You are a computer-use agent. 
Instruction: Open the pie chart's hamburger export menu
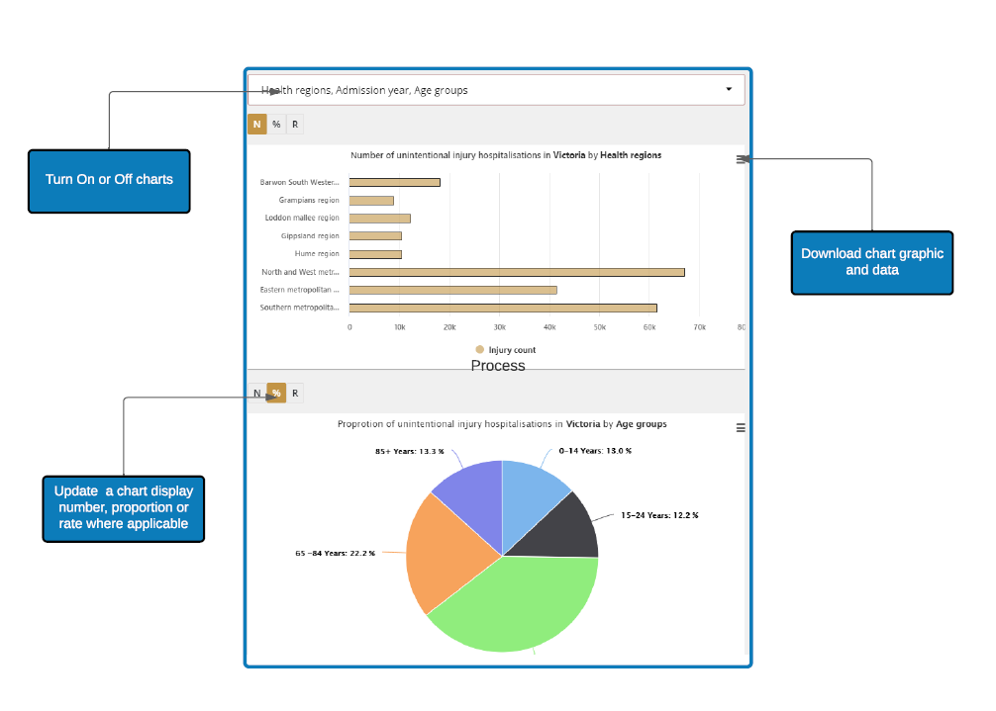coord(741,428)
